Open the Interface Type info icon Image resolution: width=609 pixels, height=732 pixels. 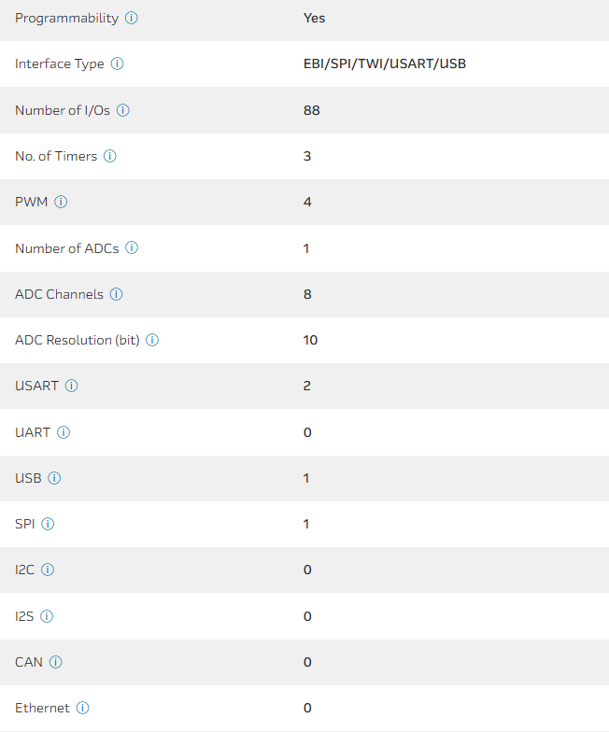pyautogui.click(x=117, y=64)
